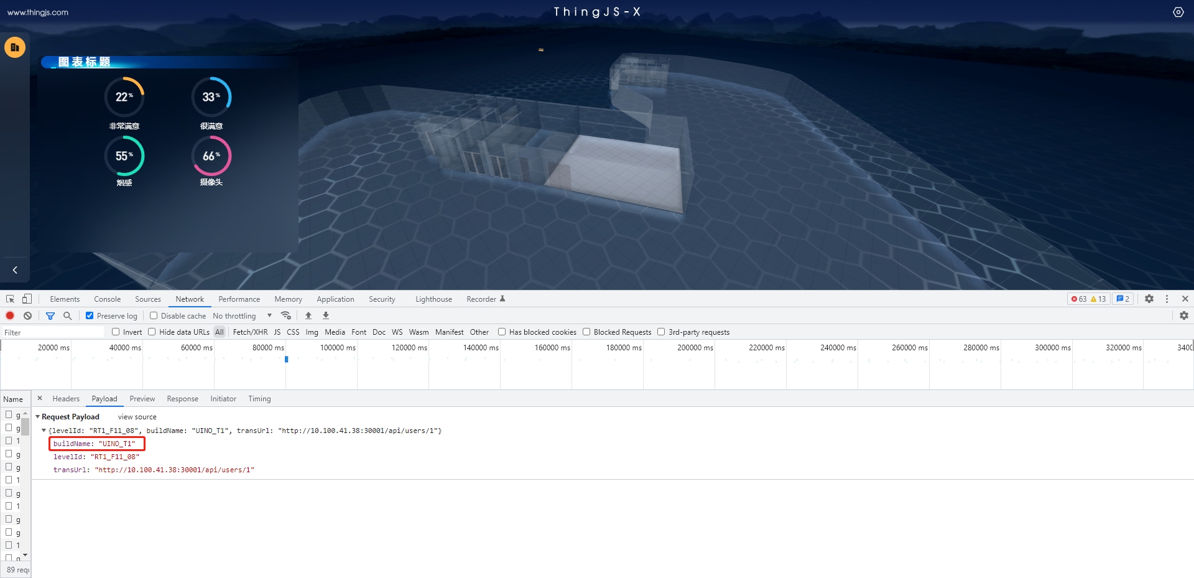Clear the network log
Image resolution: width=1194 pixels, height=578 pixels.
tap(27, 316)
